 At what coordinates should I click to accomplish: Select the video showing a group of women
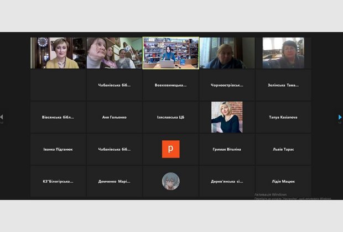[x=114, y=53]
